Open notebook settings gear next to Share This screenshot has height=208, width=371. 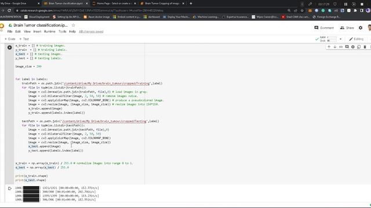[x=361, y=28]
